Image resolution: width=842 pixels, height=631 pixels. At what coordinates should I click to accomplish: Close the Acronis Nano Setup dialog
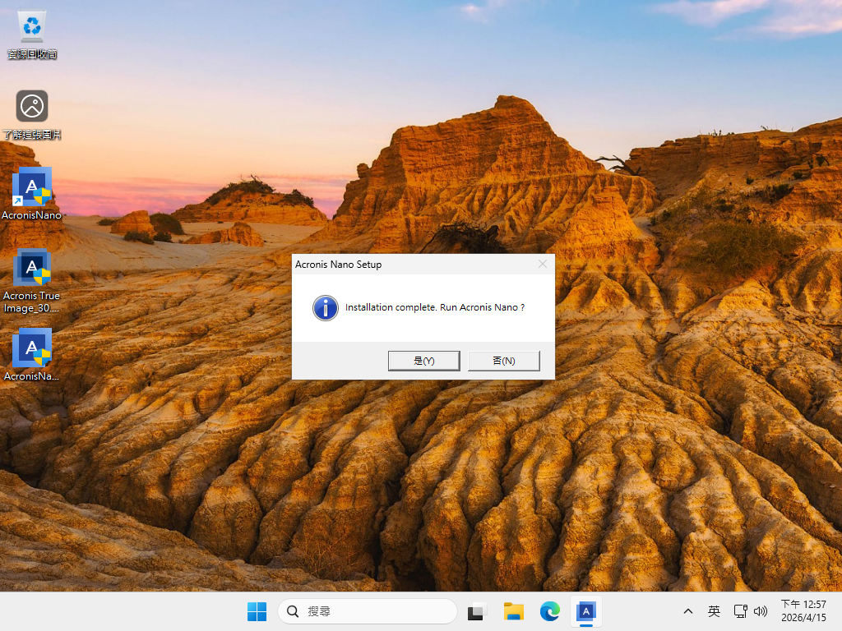542,265
